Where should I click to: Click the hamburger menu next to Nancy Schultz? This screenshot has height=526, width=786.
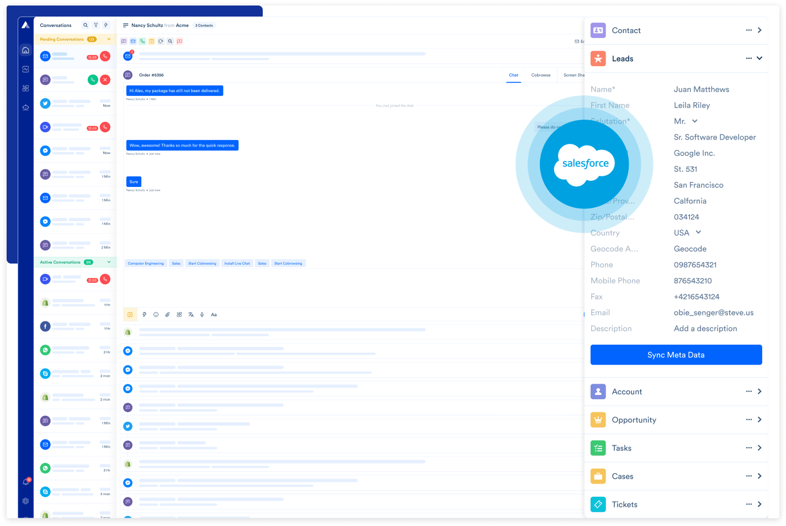pyautogui.click(x=125, y=25)
